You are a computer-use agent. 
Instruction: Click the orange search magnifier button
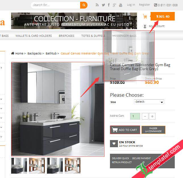tap(84, 5)
